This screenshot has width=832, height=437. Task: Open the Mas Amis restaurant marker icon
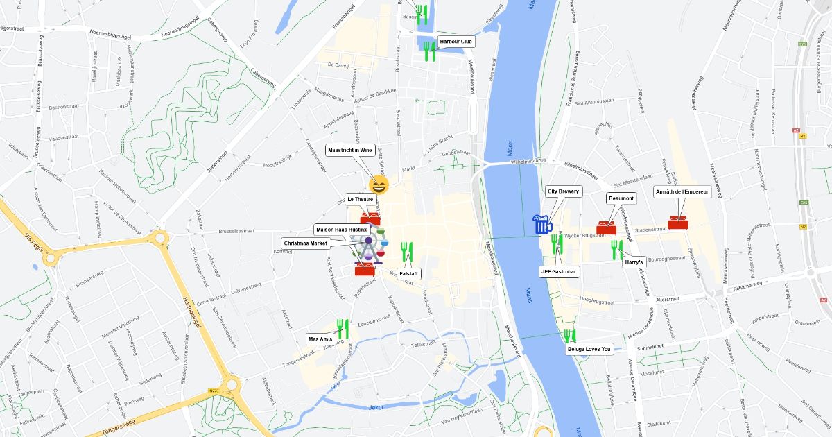coord(342,329)
